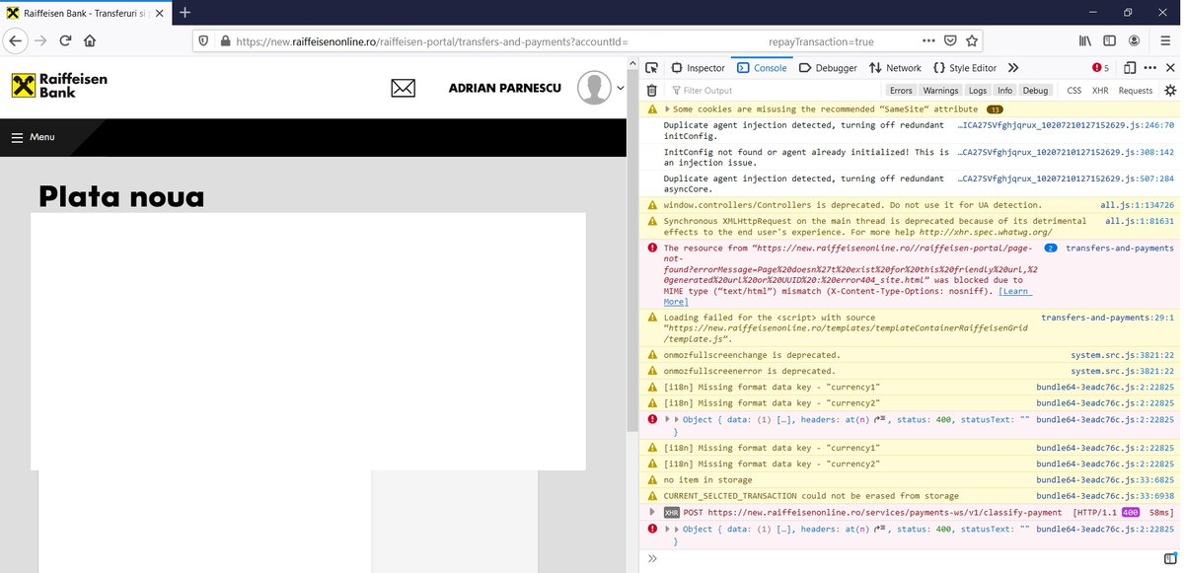Show tracking protection shield info
The height and width of the screenshot is (573, 1184).
(204, 41)
